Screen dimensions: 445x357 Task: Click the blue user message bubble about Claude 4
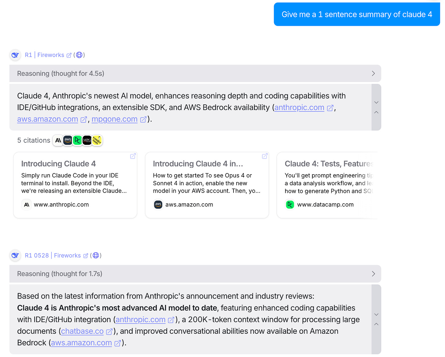[x=357, y=14]
